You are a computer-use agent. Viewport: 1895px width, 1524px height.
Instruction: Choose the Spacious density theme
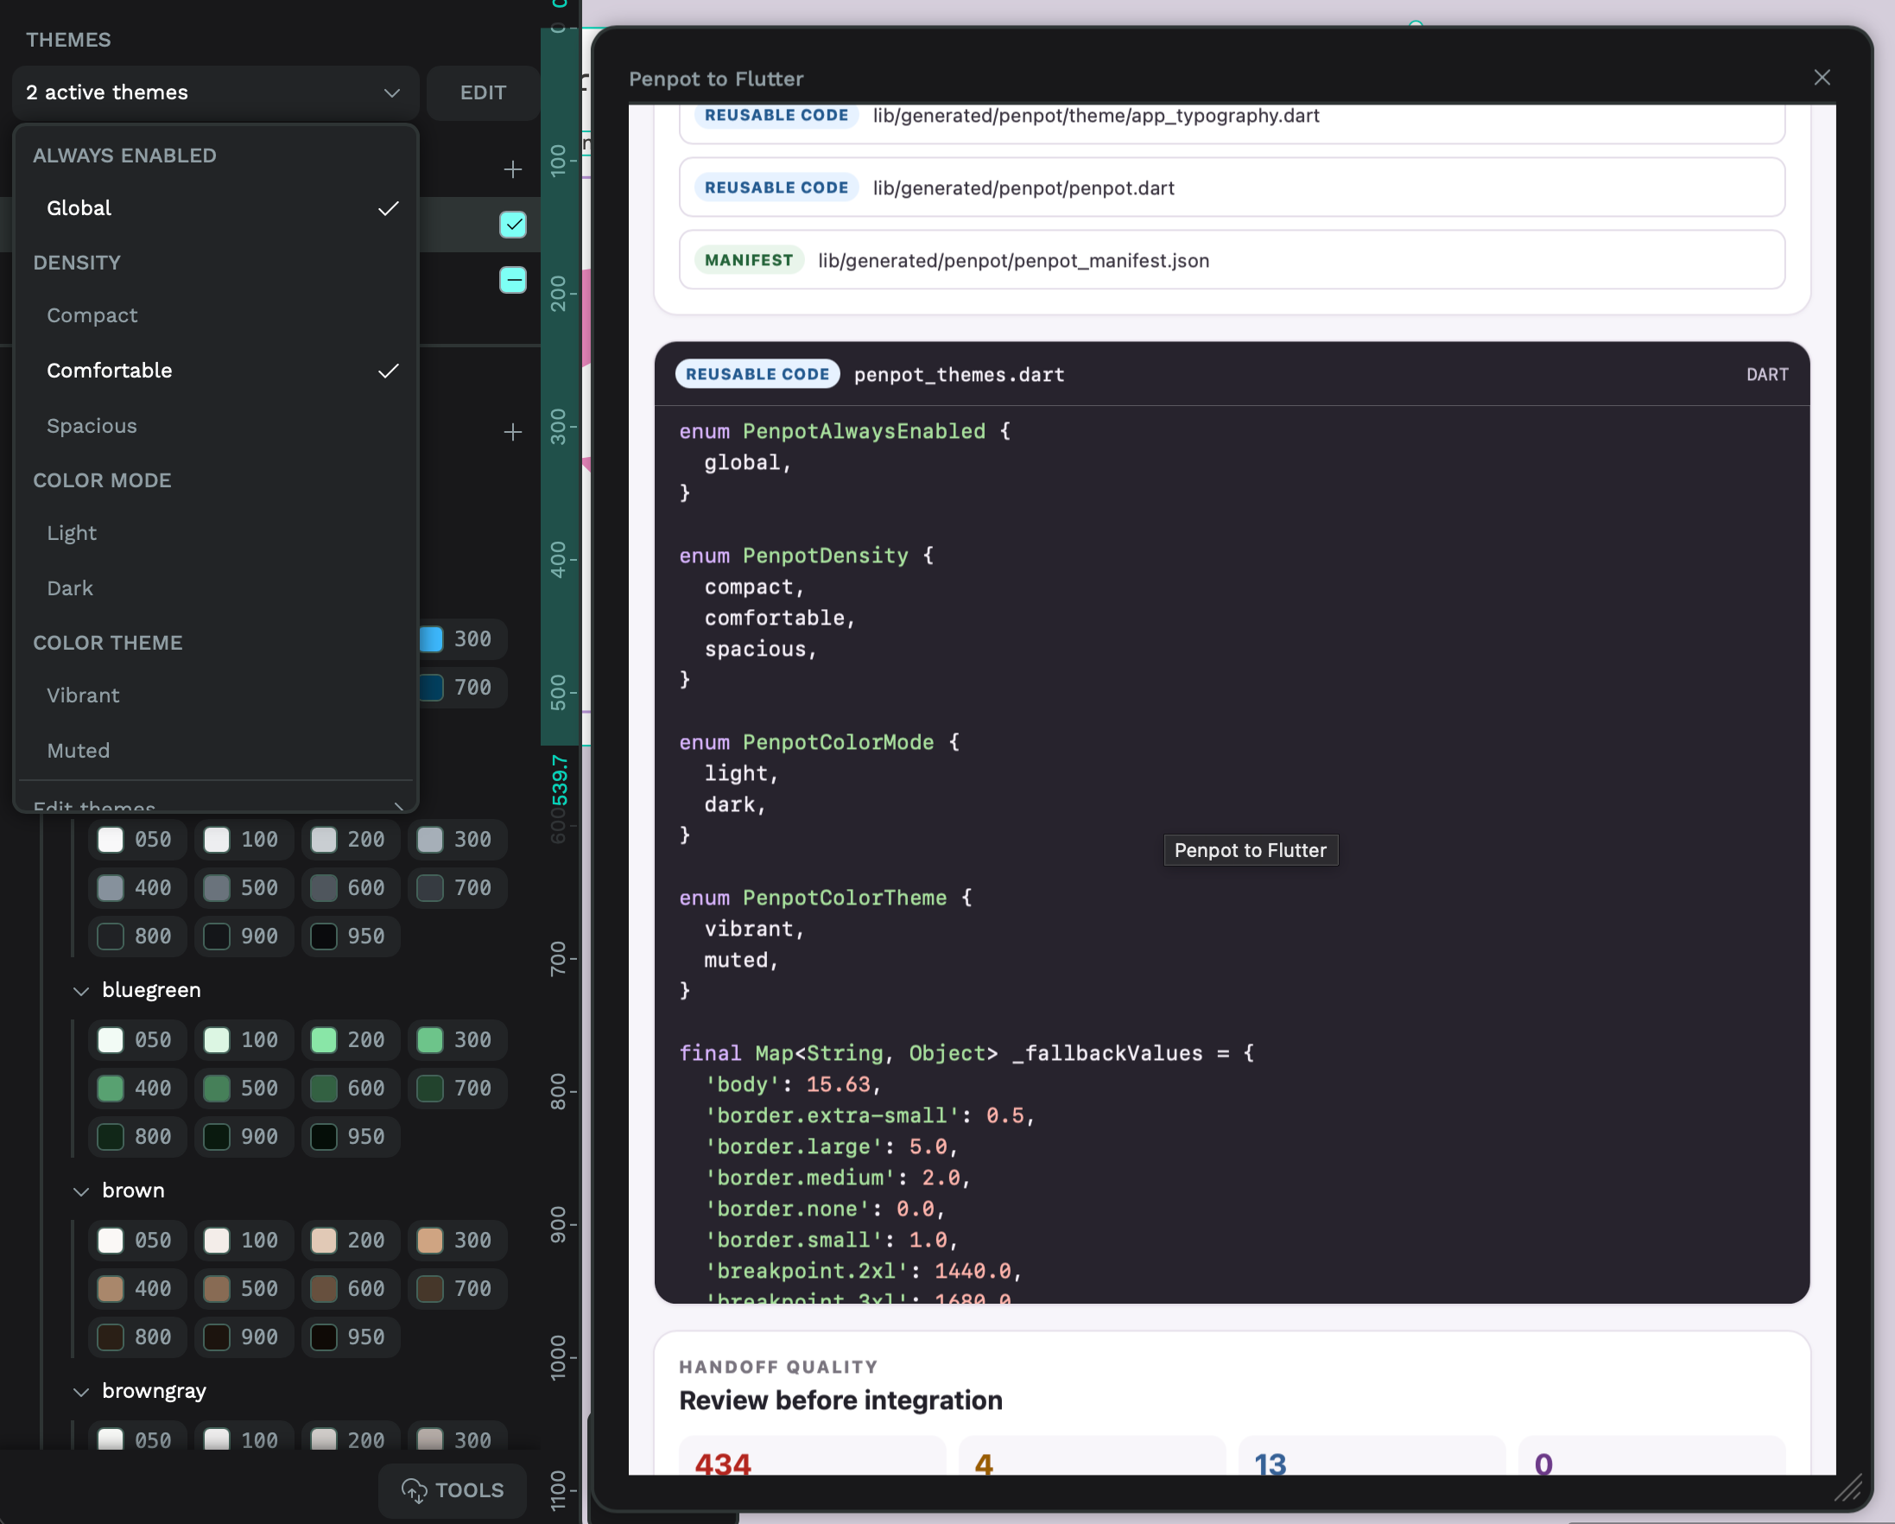215,426
